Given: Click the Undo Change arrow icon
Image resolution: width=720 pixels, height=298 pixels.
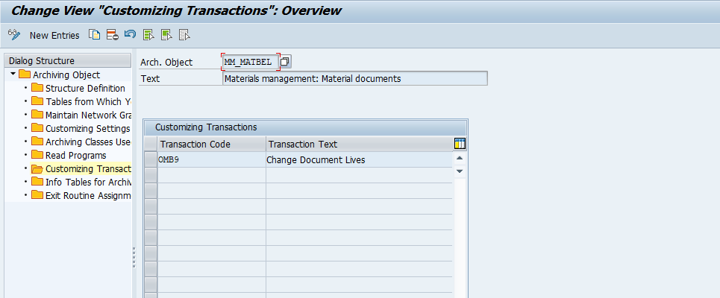Looking at the screenshot, I should [131, 35].
